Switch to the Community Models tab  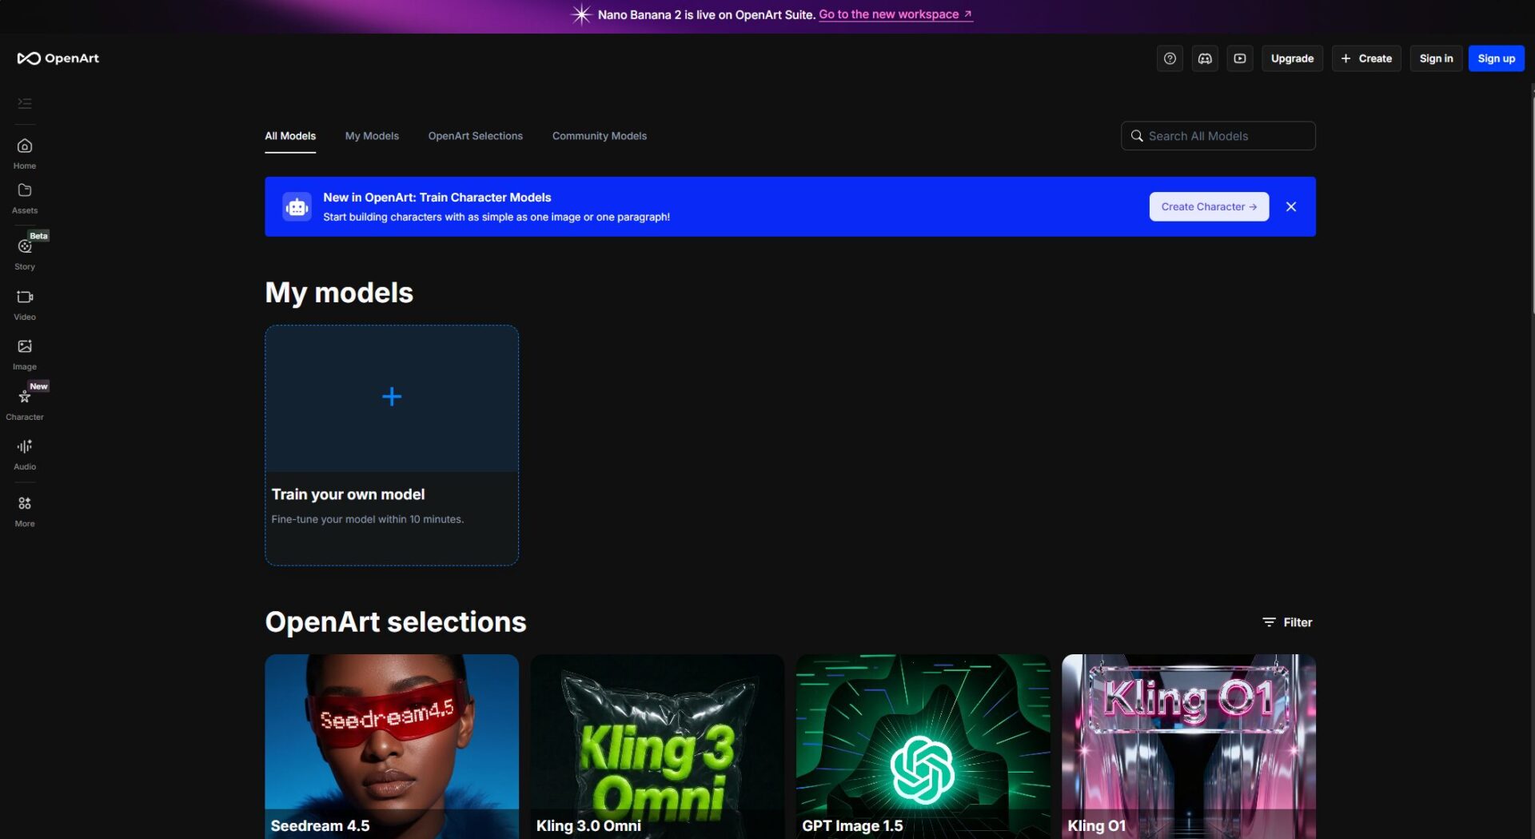(599, 136)
